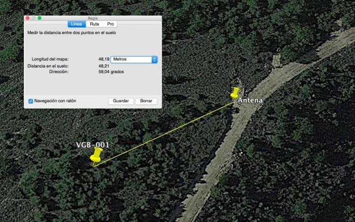Click the gray minimize button of Regla window
This screenshot has height=222, width=355.
[33, 18]
